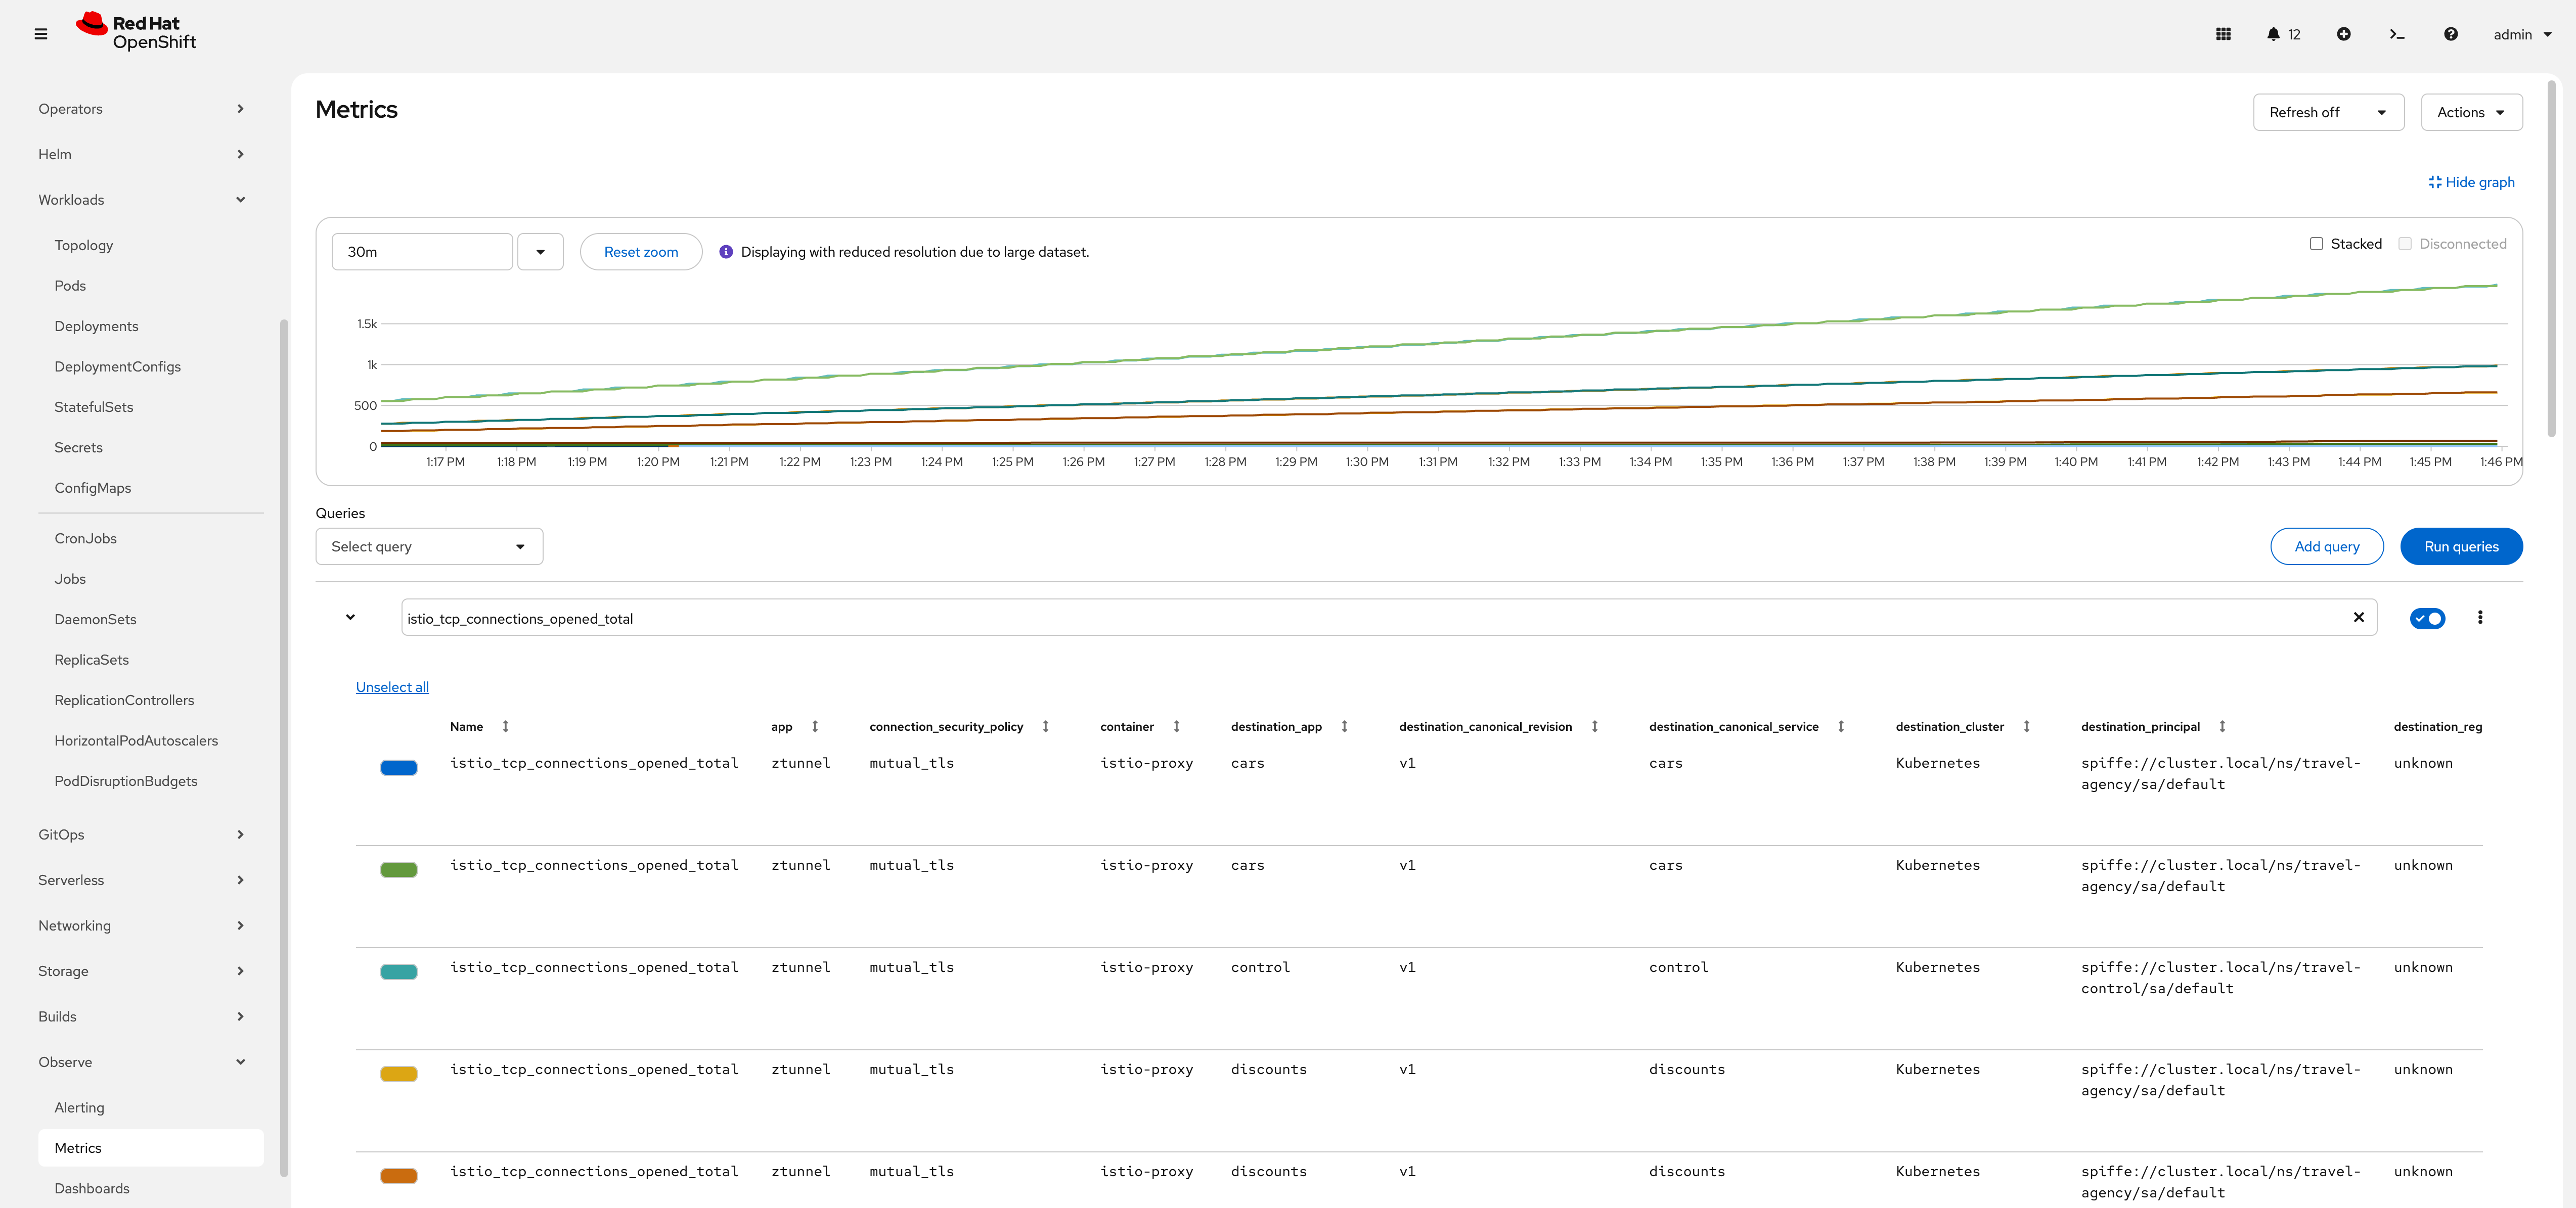The height and width of the screenshot is (1208, 2576).
Task: Click the Unselect all link
Action: [391, 686]
